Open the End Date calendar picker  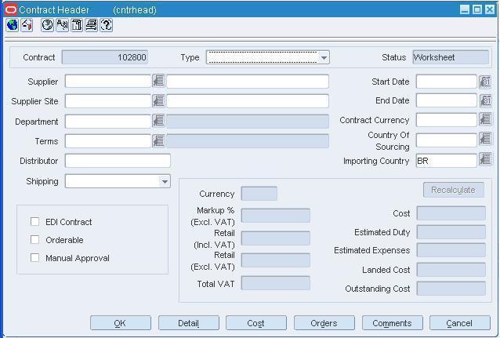coord(485,100)
